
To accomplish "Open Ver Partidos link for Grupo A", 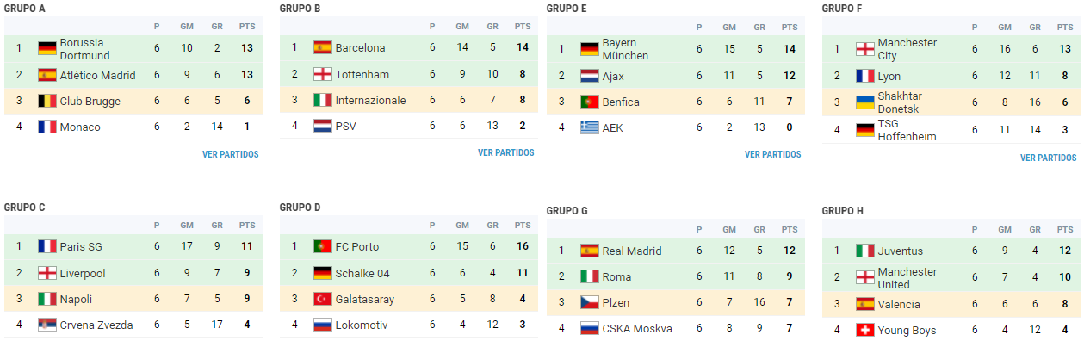I will click(x=231, y=155).
